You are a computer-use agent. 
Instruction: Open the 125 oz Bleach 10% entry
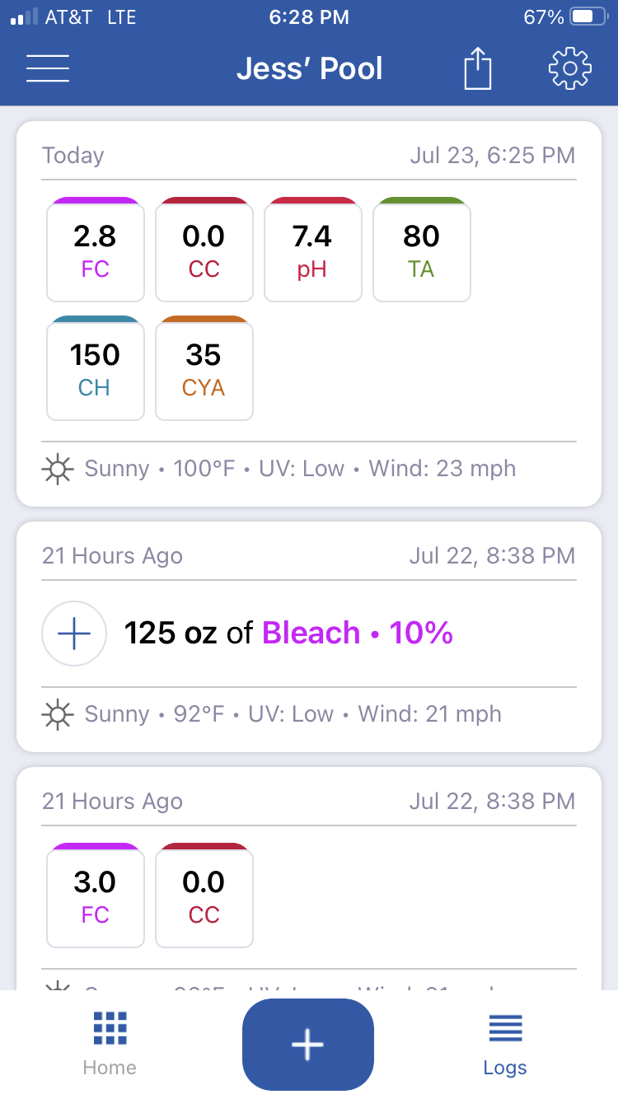click(309, 634)
